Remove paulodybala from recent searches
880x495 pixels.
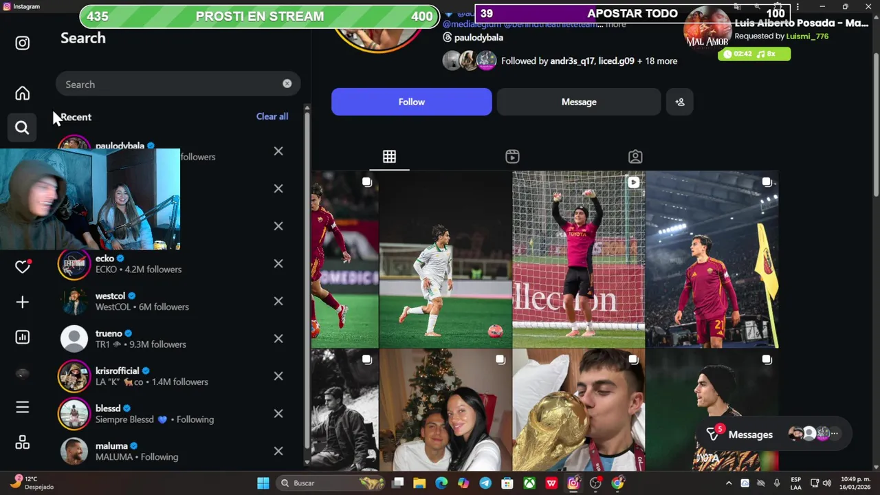(278, 151)
